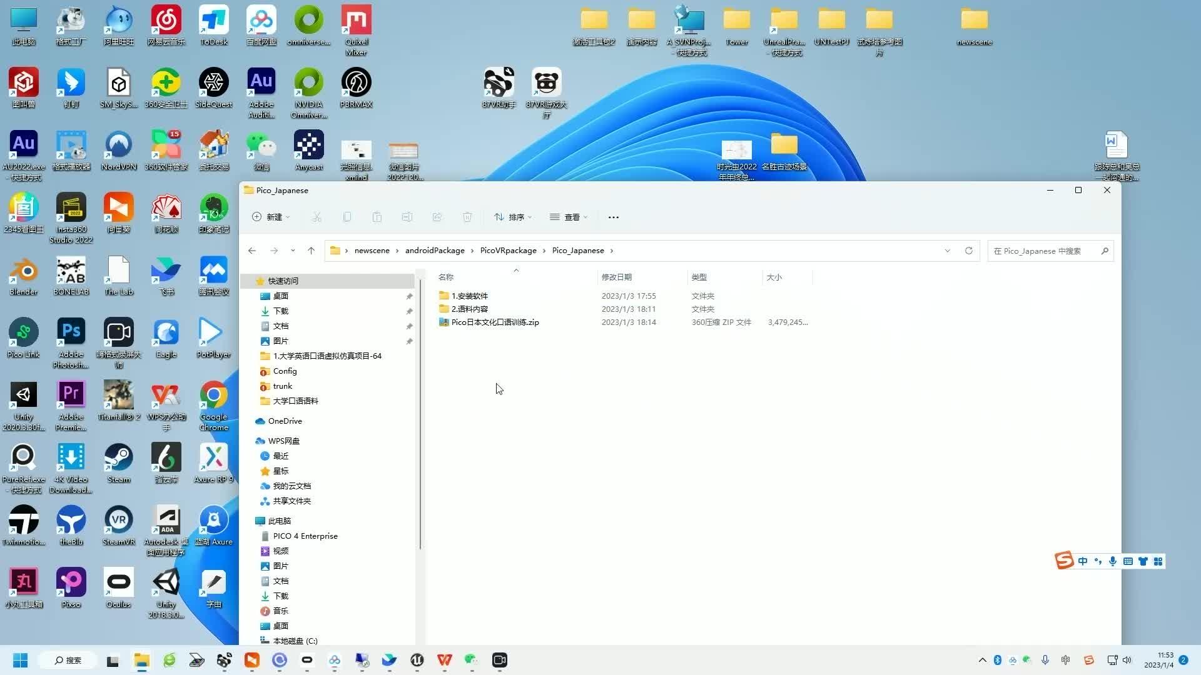Click the SteamVR desktop icon
Screen dimensions: 1201x675
pyautogui.click(x=119, y=525)
